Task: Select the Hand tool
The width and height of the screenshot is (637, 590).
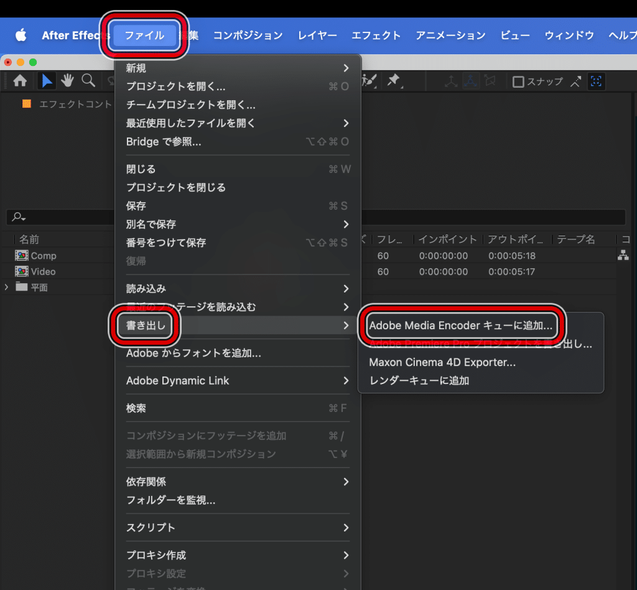Action: tap(67, 81)
